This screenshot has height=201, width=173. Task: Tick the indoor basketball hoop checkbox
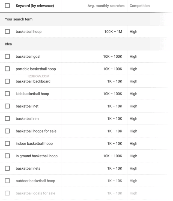7,143
